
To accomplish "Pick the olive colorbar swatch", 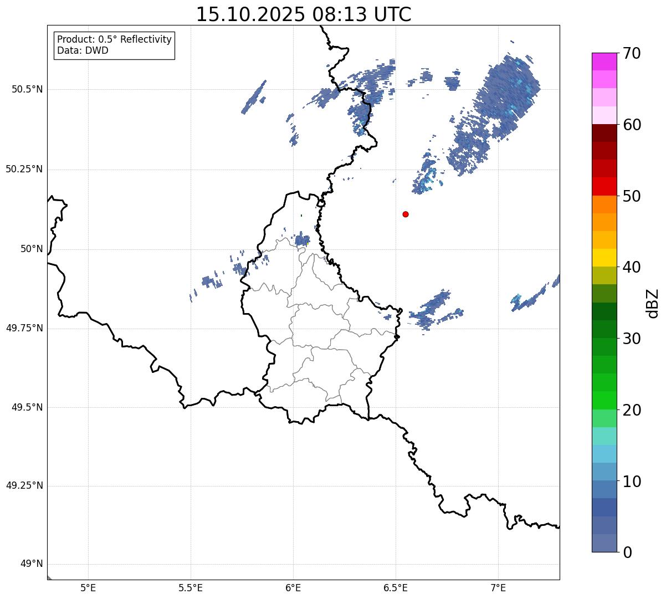I will pyautogui.click(x=604, y=275).
